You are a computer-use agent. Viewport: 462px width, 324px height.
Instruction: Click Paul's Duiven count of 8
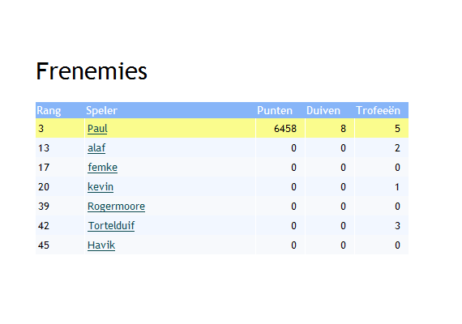[343, 129]
